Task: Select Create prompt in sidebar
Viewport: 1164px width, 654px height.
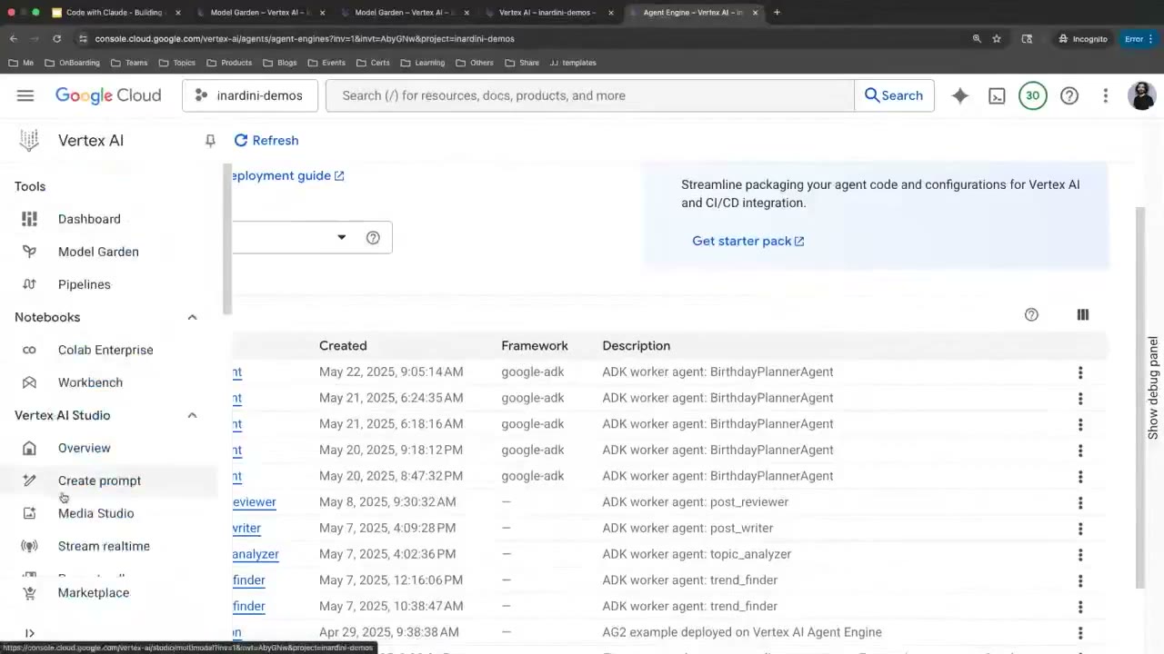Action: pos(99,481)
